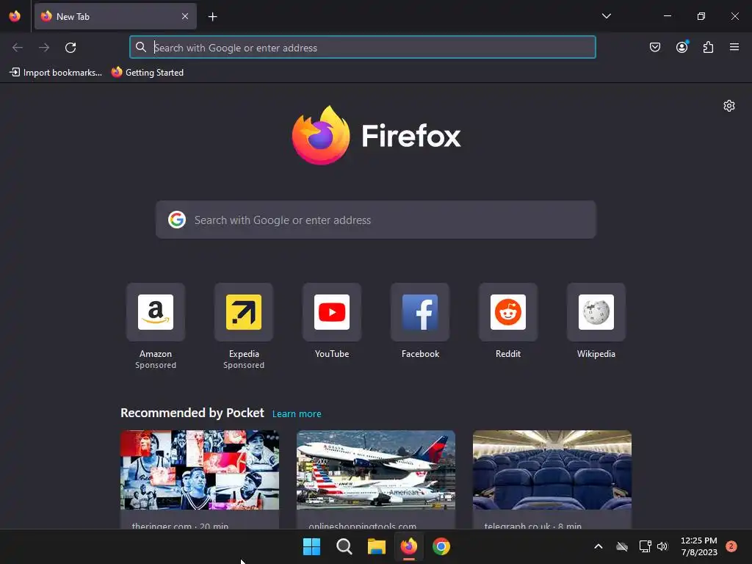Open the Windows Start menu
The width and height of the screenshot is (752, 564).
pyautogui.click(x=311, y=546)
